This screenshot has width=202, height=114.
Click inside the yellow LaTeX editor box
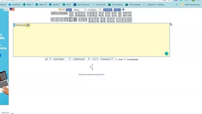91,40
